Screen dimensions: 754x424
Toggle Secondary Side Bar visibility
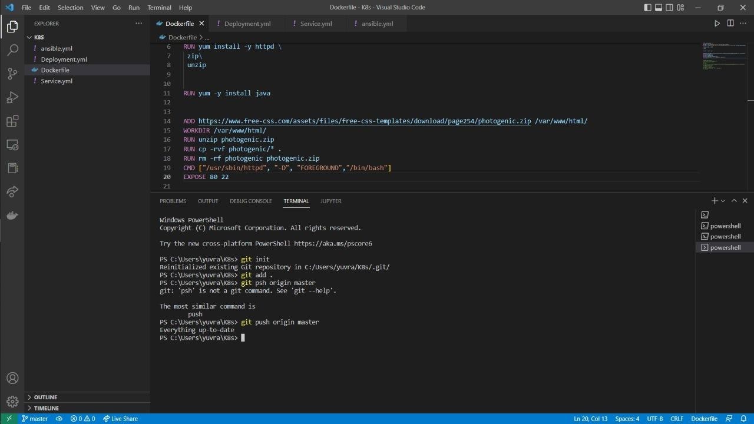coord(670,8)
